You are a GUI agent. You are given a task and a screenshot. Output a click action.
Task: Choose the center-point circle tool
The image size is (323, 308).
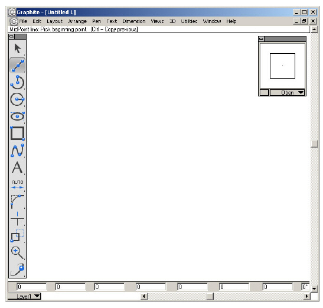(18, 99)
